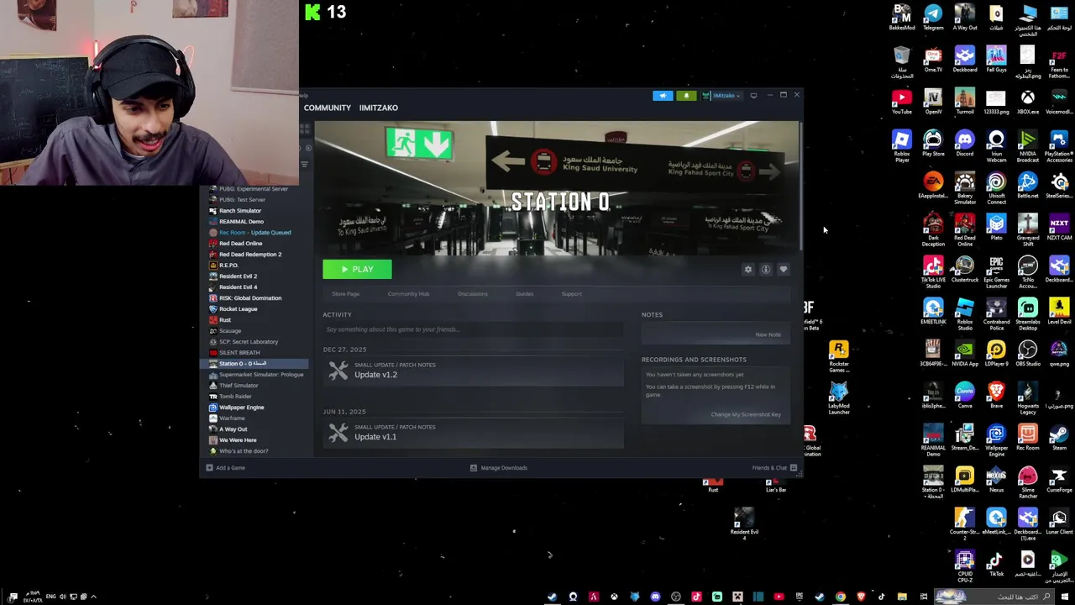Click Add a Game at the bottom left
The height and width of the screenshot is (605, 1075).
226,468
